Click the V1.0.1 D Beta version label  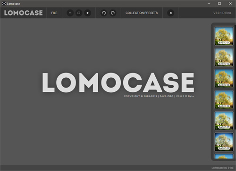pyautogui.click(x=222, y=13)
